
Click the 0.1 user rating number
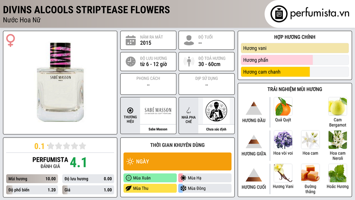tap(39, 146)
